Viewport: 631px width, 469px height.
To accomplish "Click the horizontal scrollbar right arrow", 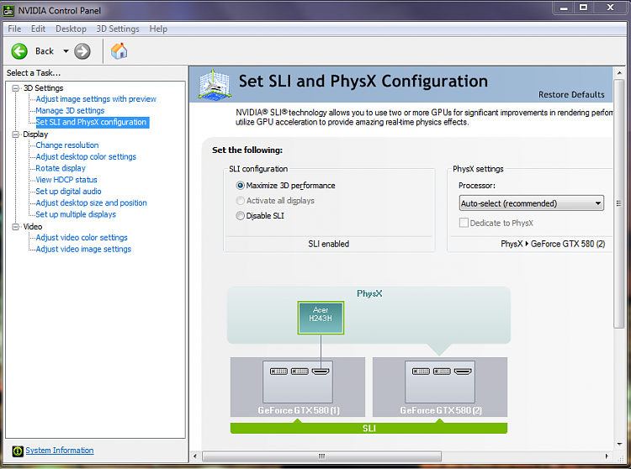I will pyautogui.click(x=607, y=456).
